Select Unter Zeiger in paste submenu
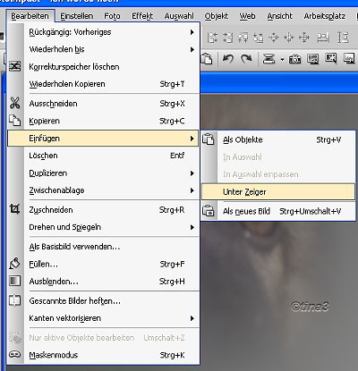 tap(278, 192)
